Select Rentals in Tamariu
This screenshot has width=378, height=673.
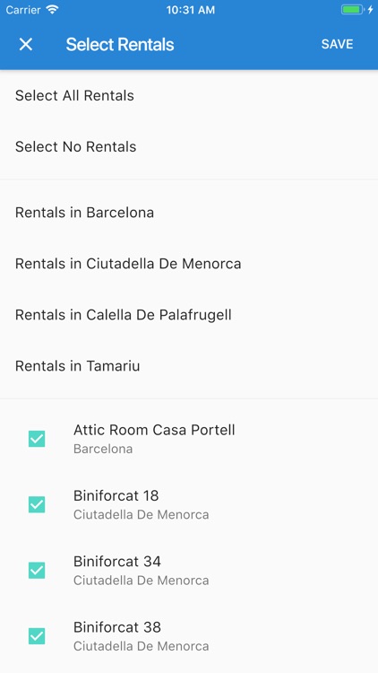pyautogui.click(x=189, y=366)
